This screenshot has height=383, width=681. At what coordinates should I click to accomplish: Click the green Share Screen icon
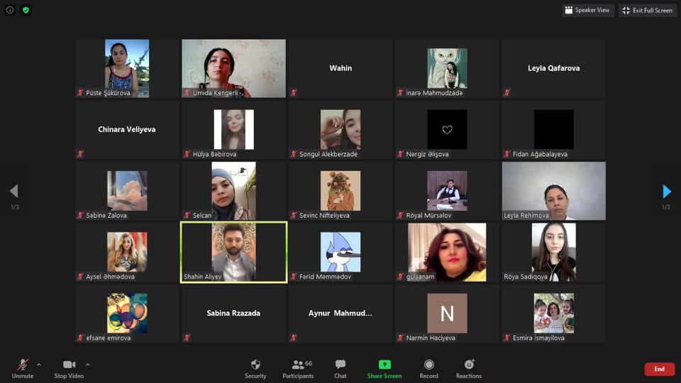[384, 365]
